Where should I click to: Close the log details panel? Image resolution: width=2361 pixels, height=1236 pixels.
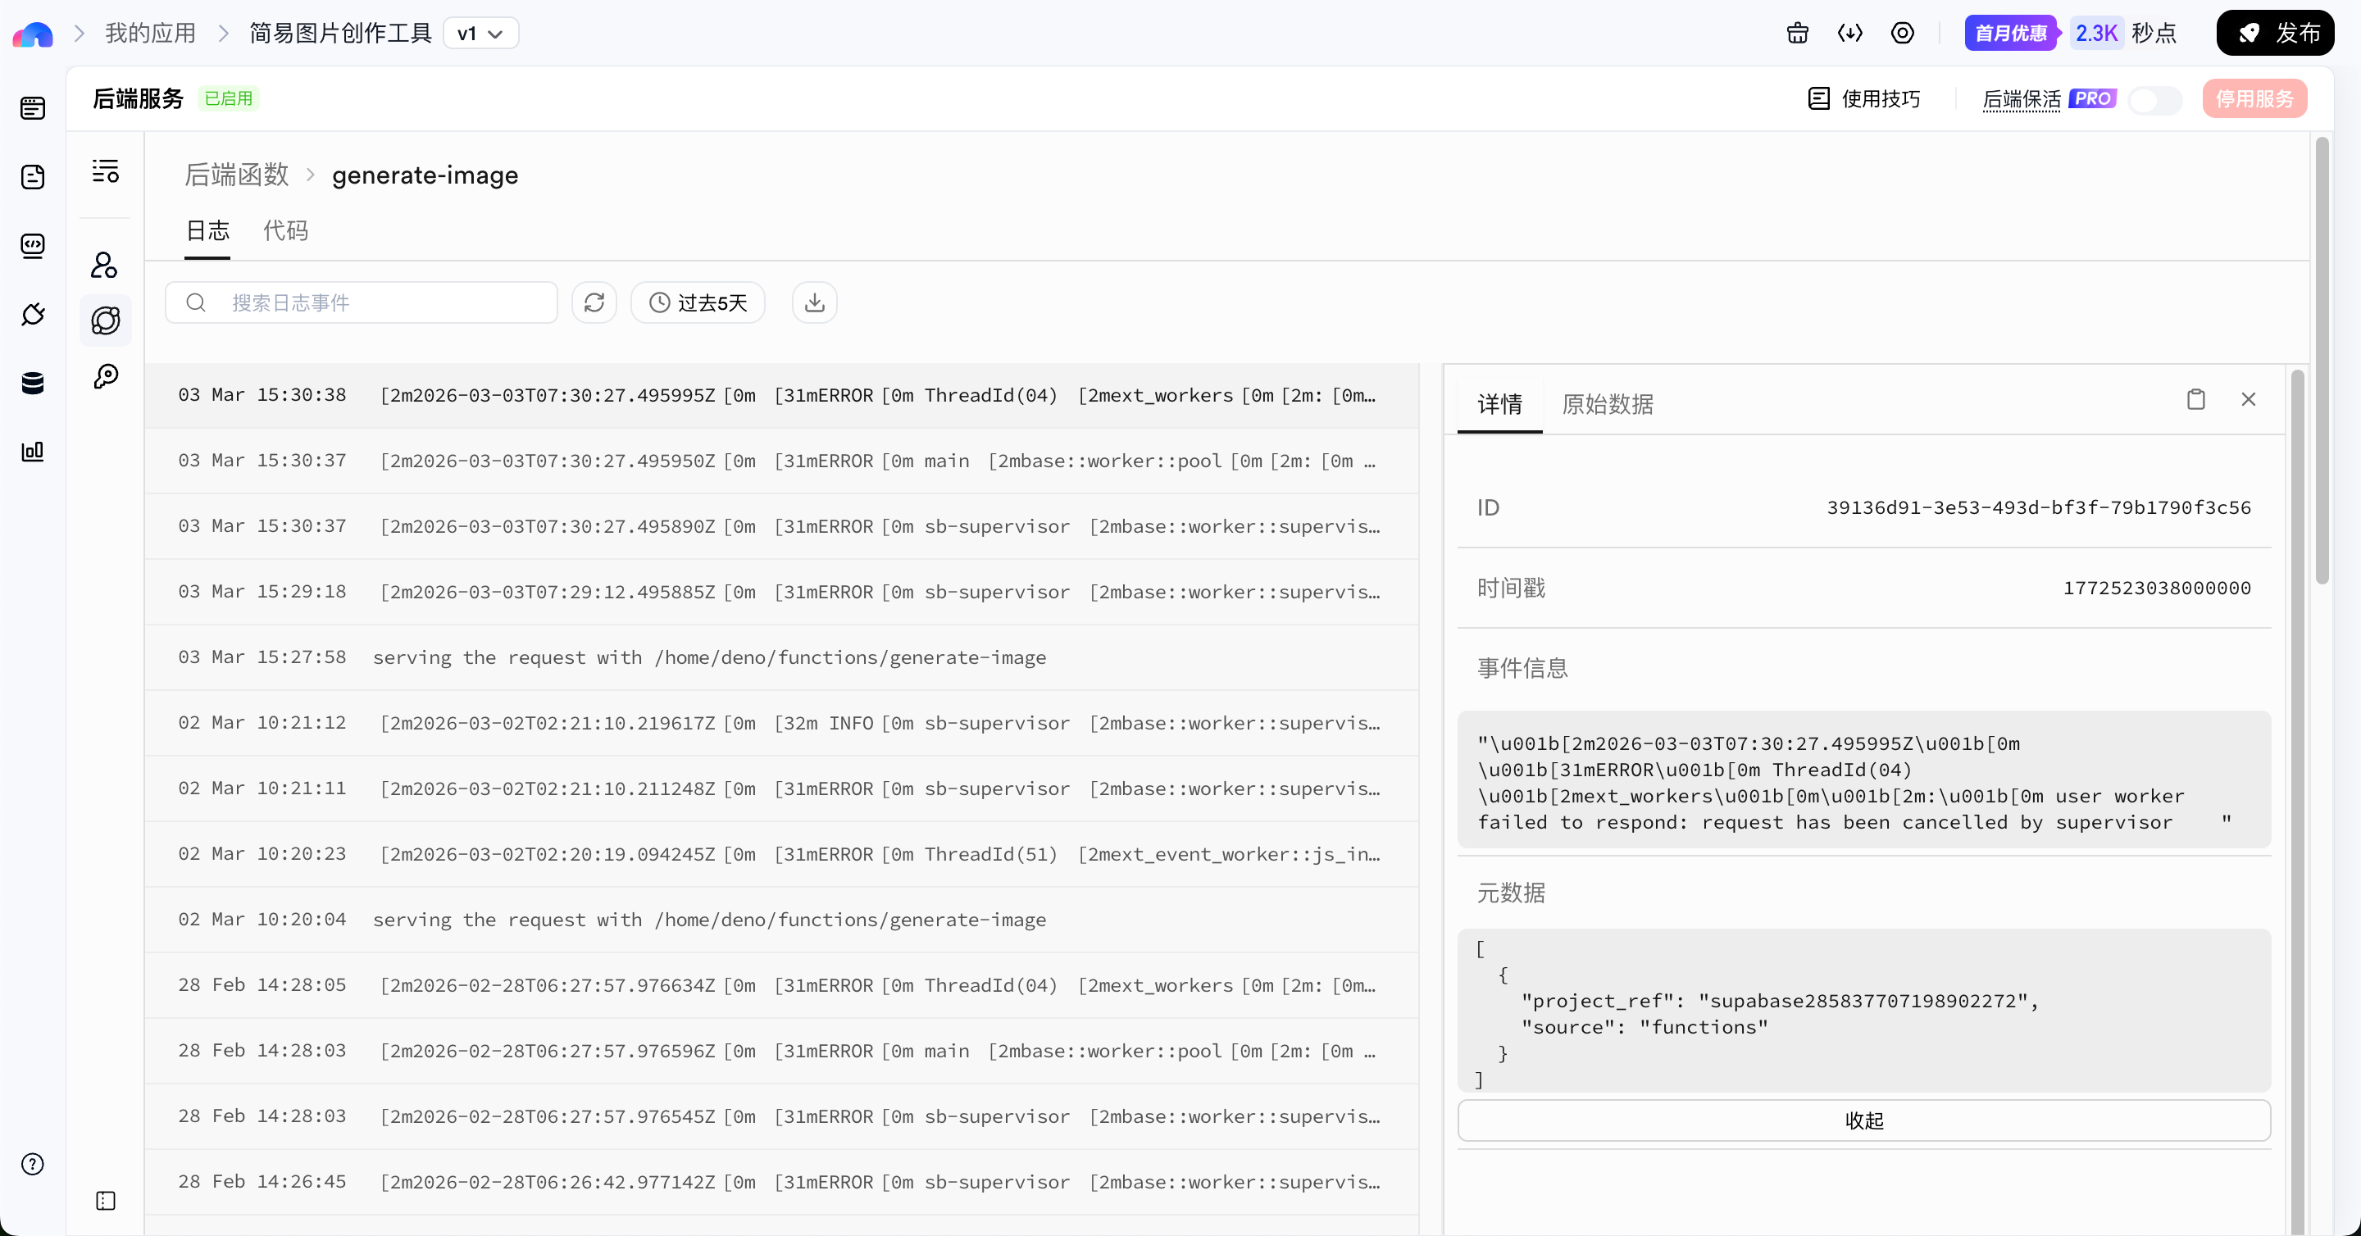(2248, 399)
